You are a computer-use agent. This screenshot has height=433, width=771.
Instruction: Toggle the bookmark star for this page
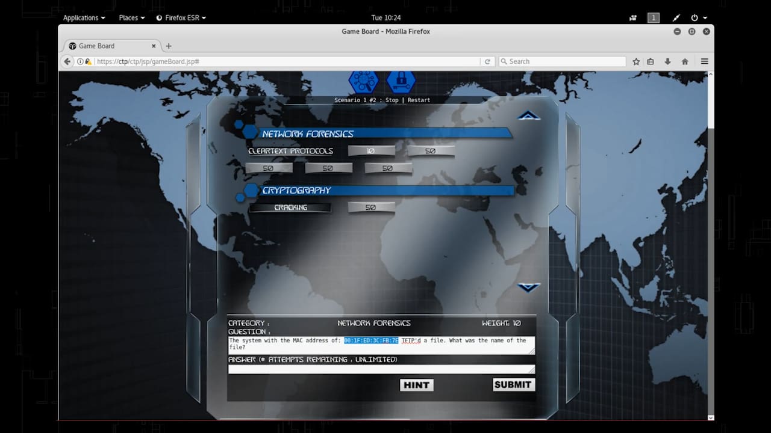pyautogui.click(x=635, y=61)
